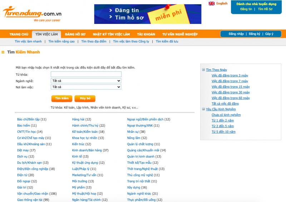This screenshot has height=202, width=286.
Task: Click the Tuyendung.com.vn logo
Action: tap(32, 14)
